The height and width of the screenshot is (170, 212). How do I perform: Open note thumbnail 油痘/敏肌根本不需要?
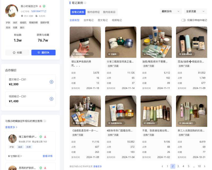coord(156,42)
